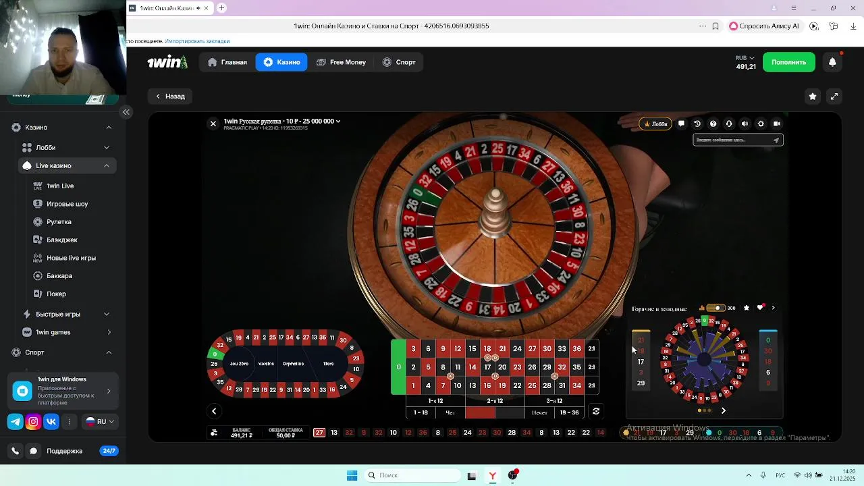Open favorite bets star in statistics
Image resolution: width=864 pixels, height=486 pixels.
click(x=747, y=308)
